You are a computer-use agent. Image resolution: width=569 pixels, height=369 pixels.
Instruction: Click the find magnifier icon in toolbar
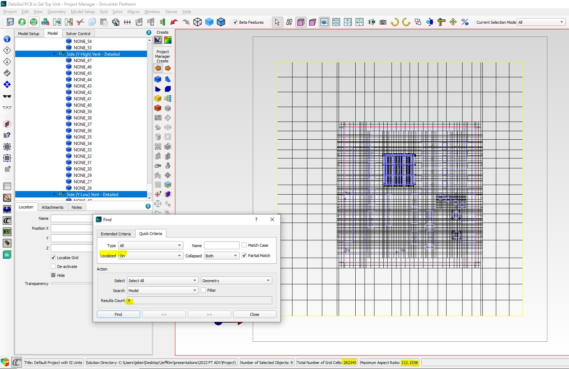116,22
